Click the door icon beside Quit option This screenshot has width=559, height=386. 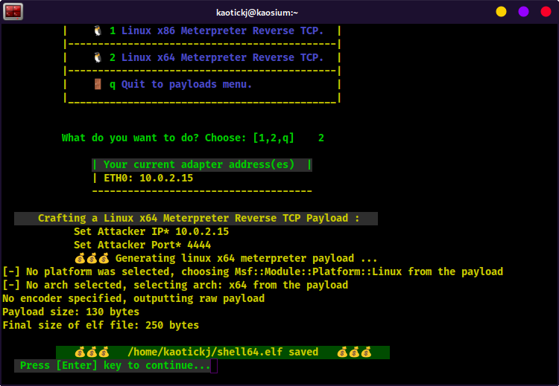98,84
